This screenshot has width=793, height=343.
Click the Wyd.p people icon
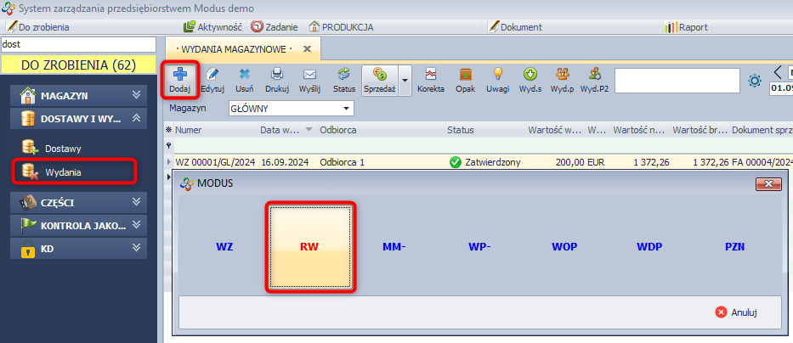[563, 74]
